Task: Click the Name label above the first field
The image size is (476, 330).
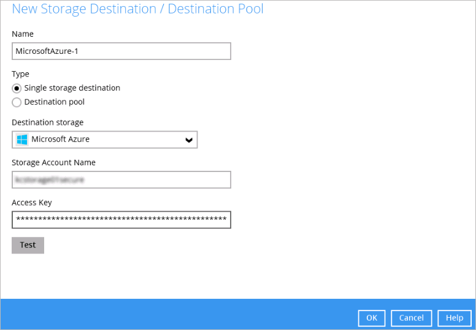Action: (23, 34)
